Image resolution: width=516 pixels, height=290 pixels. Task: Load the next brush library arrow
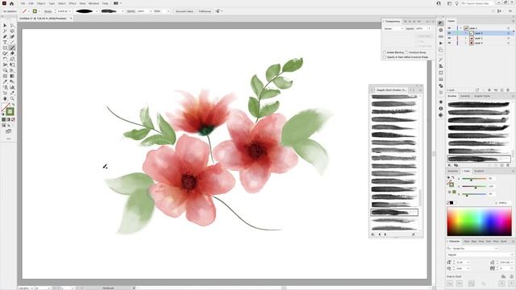[385, 234]
